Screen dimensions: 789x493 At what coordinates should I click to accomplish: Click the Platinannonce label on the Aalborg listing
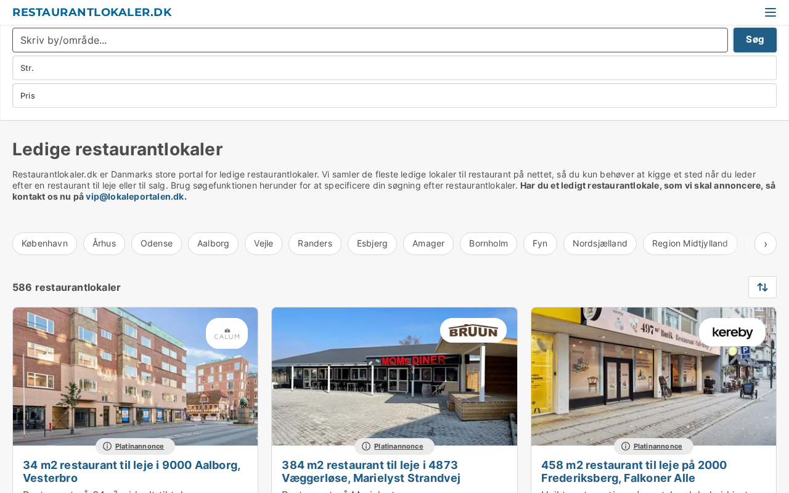click(139, 446)
